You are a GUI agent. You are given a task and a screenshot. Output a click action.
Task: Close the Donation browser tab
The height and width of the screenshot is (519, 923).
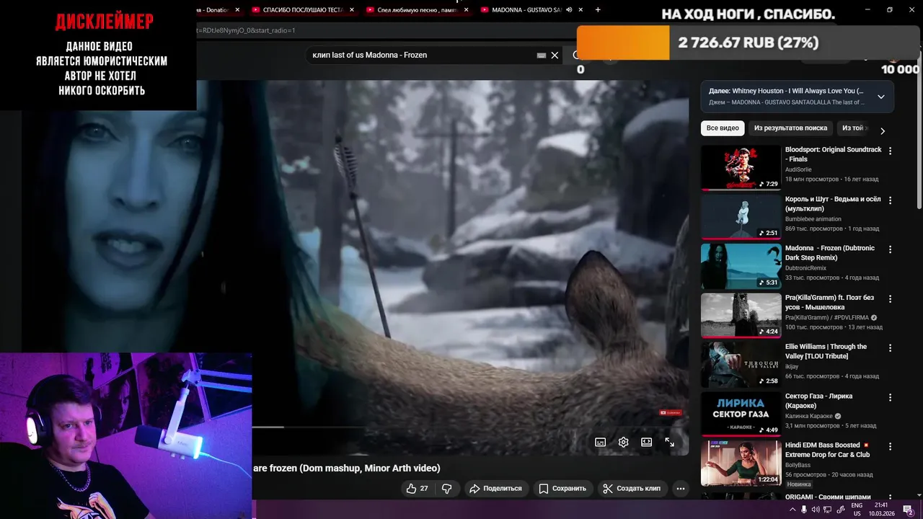[237, 10]
